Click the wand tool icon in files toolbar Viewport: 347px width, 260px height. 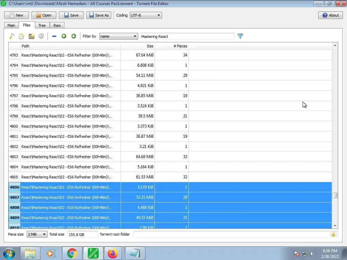tap(12, 36)
